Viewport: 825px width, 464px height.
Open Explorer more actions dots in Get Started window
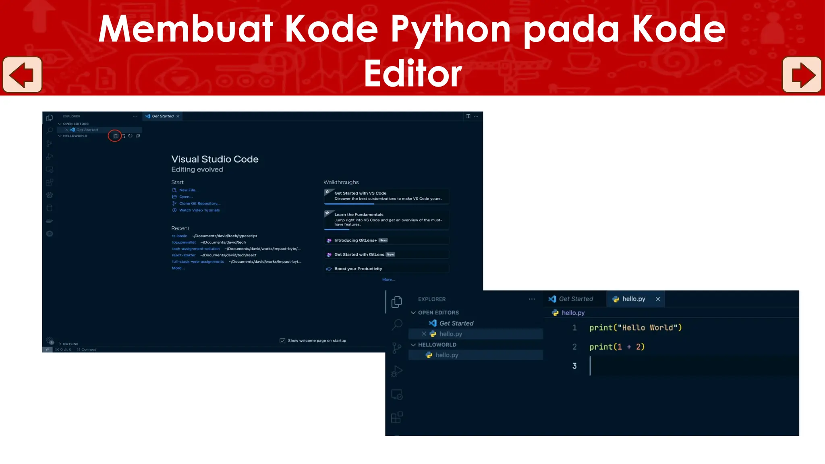[135, 116]
